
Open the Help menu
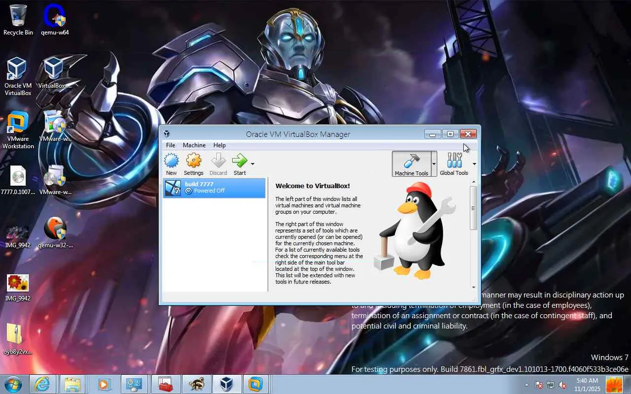tap(219, 145)
